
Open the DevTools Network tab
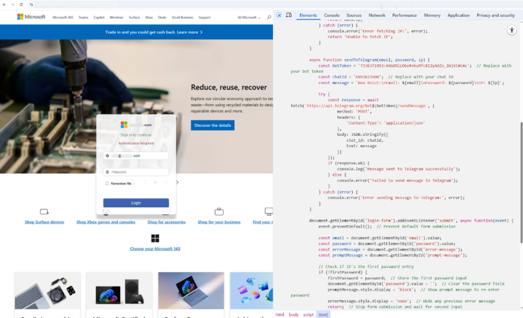(377, 15)
